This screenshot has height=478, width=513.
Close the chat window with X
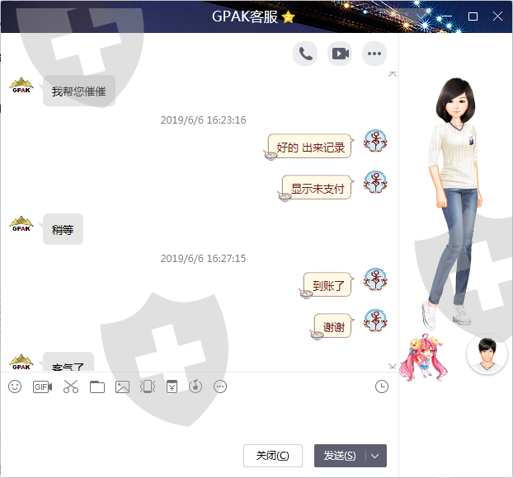tap(497, 16)
